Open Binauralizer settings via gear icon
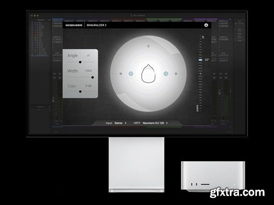Image resolution: width=274 pixels, height=205 pixels. (x=206, y=25)
